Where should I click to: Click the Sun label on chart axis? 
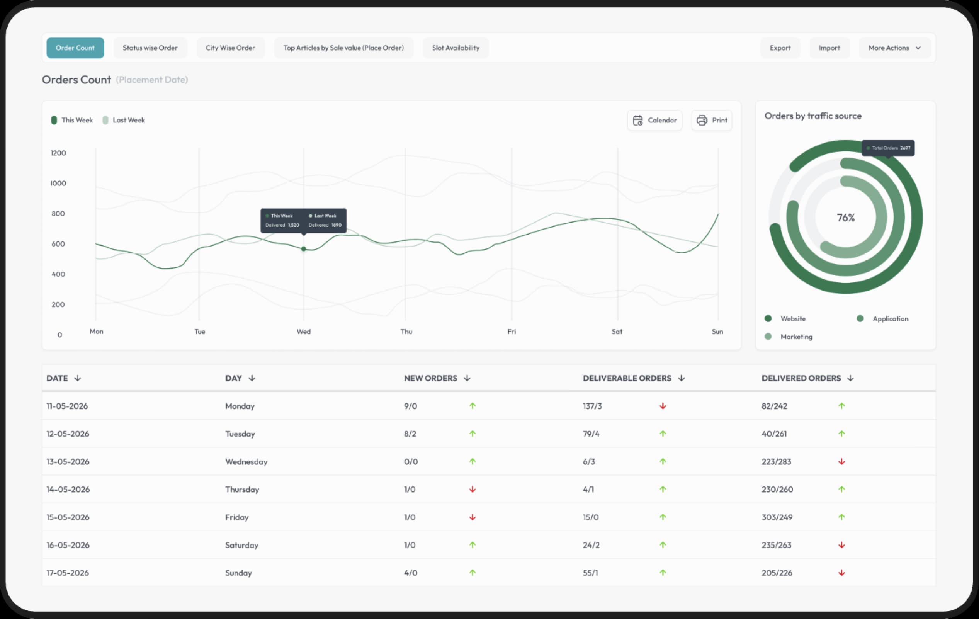[x=717, y=332]
